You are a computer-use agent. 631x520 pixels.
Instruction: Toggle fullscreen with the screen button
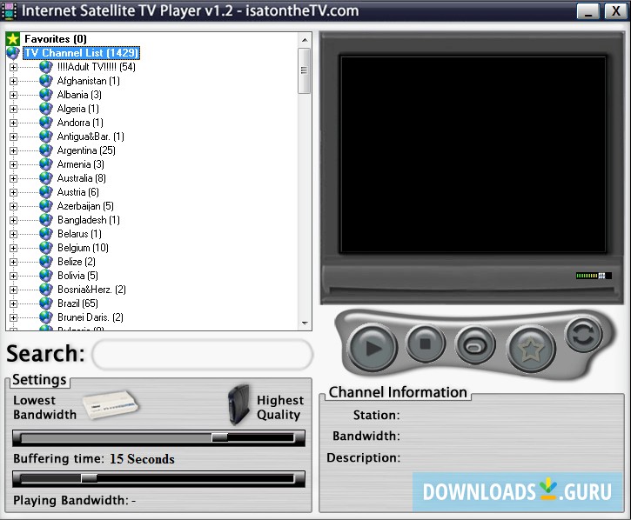475,345
